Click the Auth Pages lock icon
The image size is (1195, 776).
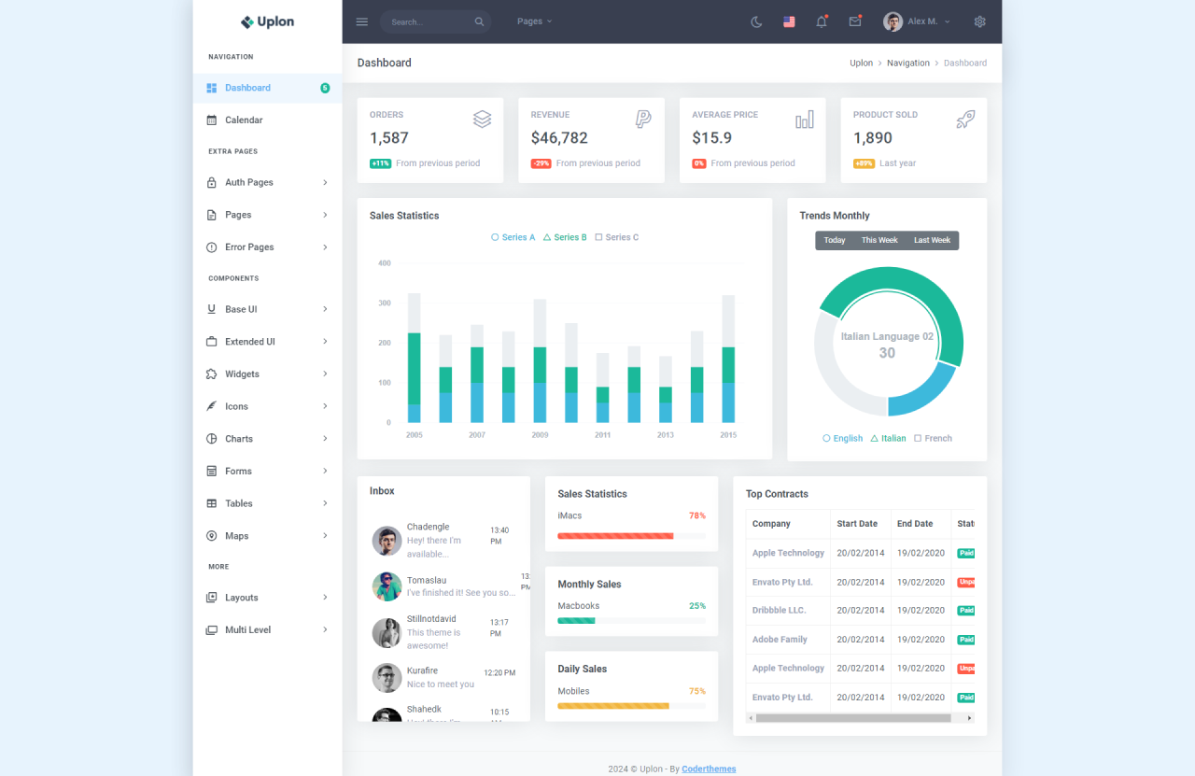pos(212,183)
